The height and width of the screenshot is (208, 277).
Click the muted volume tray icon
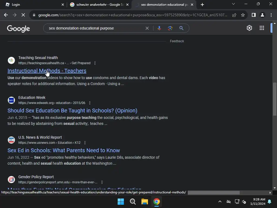click(244, 201)
